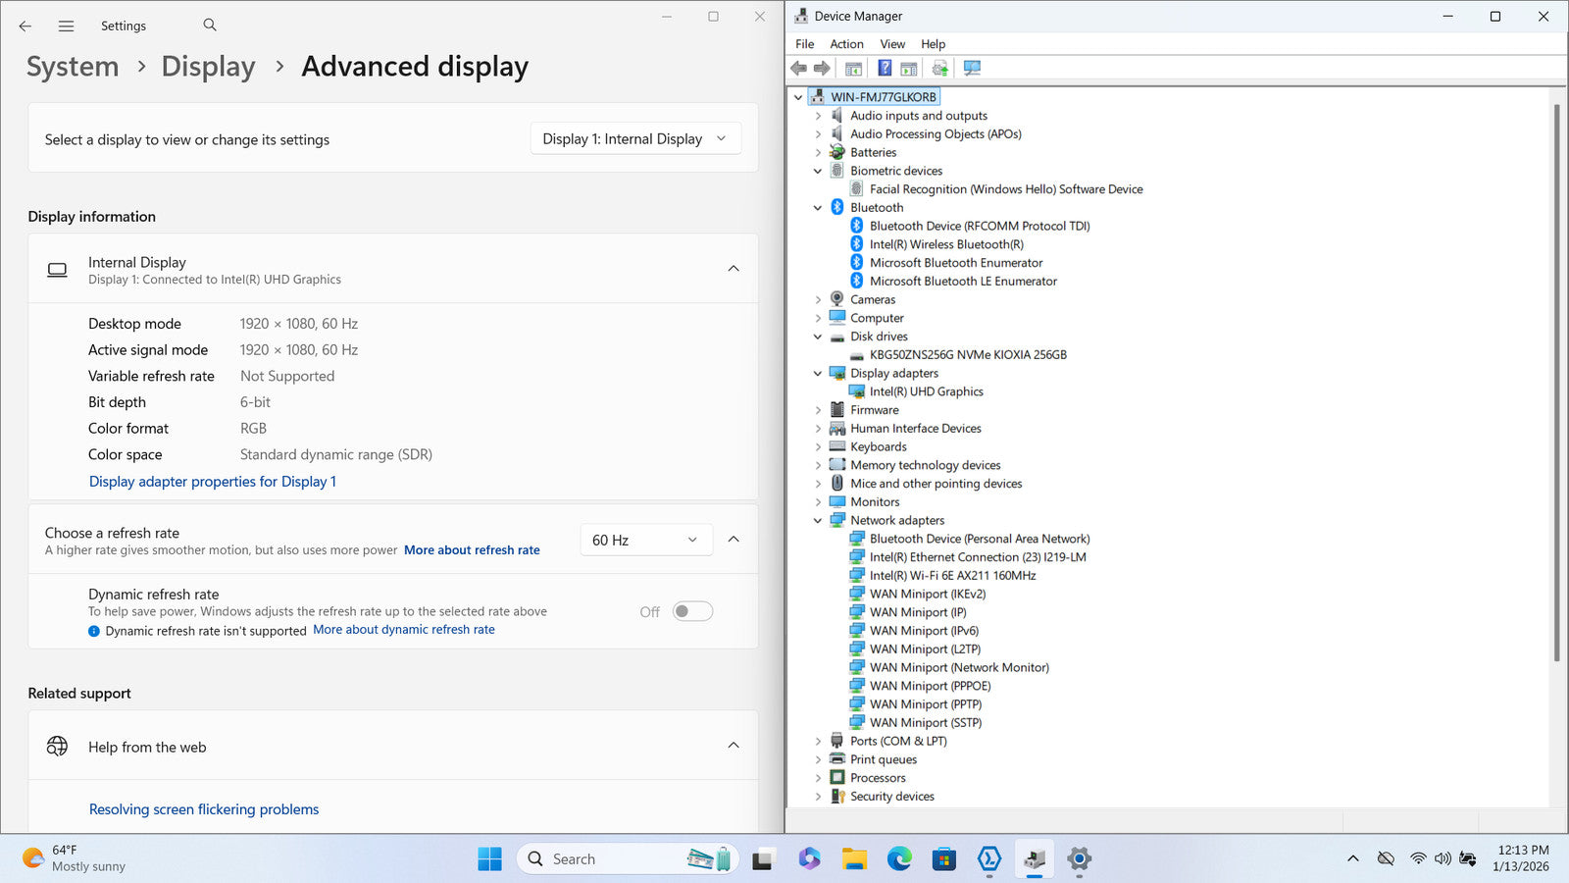Click Resolving screen flickering problems link
The width and height of the screenshot is (1569, 883).
tap(204, 809)
